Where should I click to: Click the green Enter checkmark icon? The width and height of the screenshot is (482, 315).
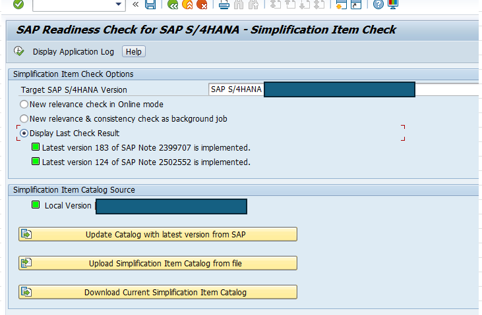pos(18,4)
